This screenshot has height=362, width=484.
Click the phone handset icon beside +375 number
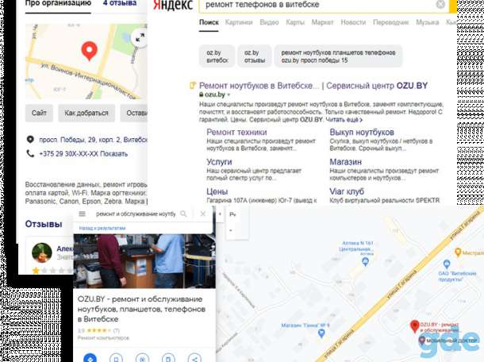(30, 153)
